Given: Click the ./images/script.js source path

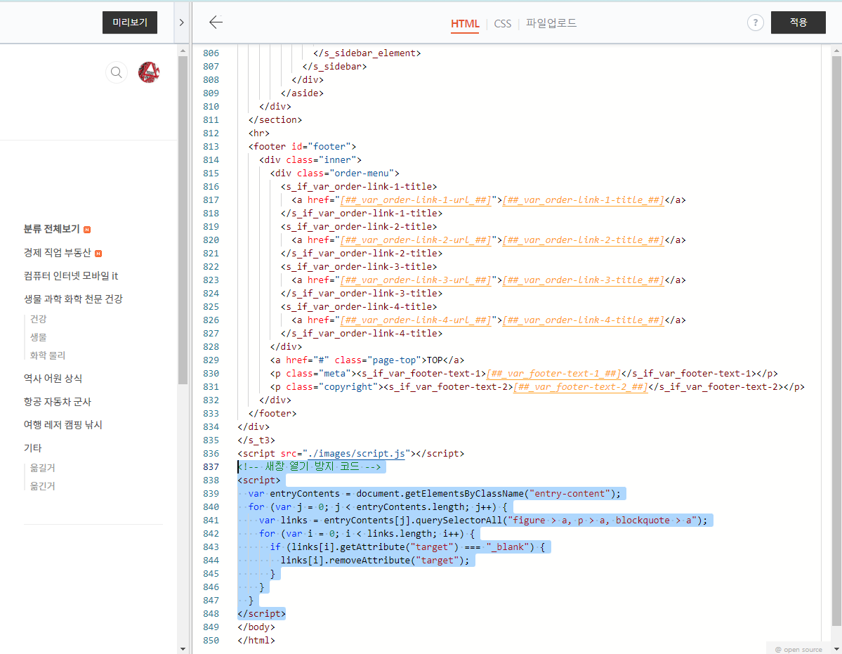Looking at the screenshot, I should [x=357, y=453].
